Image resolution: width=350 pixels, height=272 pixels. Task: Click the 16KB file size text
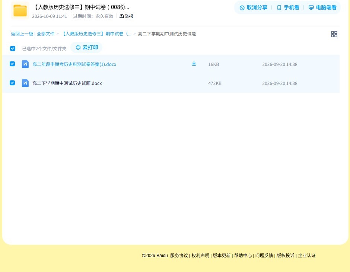214,64
